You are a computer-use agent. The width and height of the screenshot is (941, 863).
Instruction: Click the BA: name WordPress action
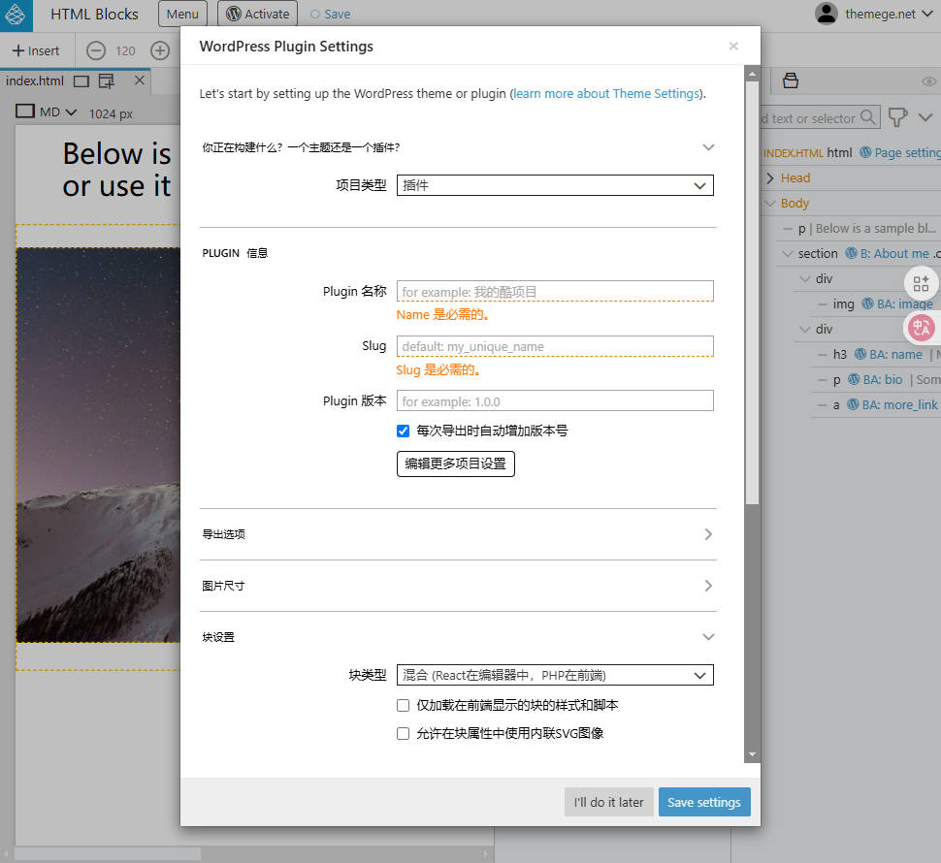coord(889,355)
